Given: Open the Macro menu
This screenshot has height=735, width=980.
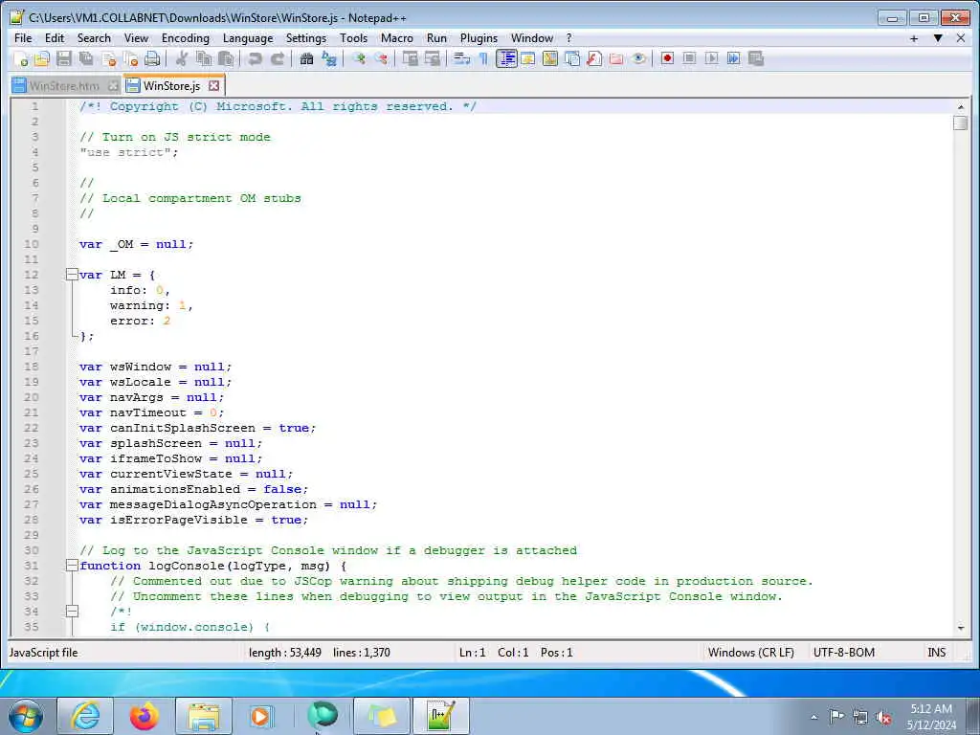Looking at the screenshot, I should (x=397, y=38).
